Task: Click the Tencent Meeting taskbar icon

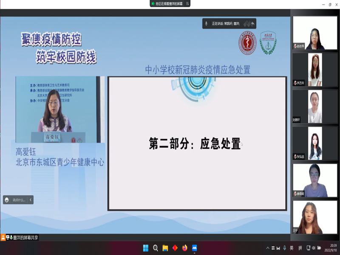Action: [194, 248]
